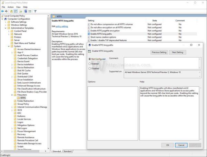This screenshot has width=207, height=157.
Task: Open the Help menu
Action: point(25,7)
